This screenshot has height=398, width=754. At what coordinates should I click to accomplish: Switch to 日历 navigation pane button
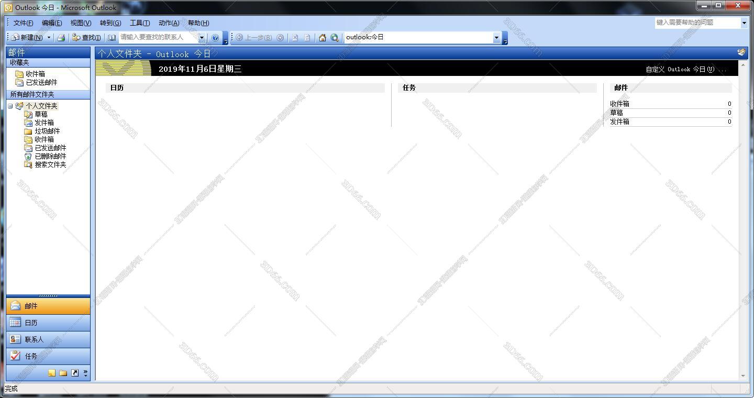48,323
